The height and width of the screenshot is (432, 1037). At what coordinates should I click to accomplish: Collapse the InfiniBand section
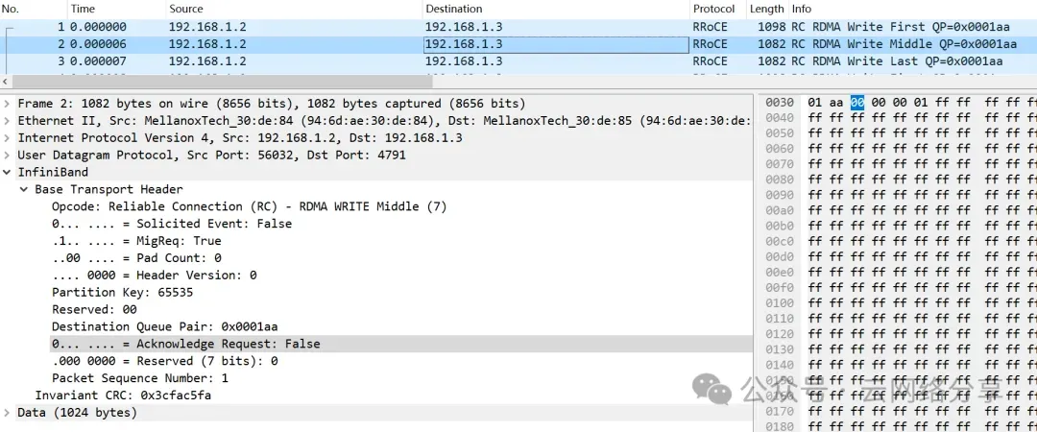tap(8, 173)
